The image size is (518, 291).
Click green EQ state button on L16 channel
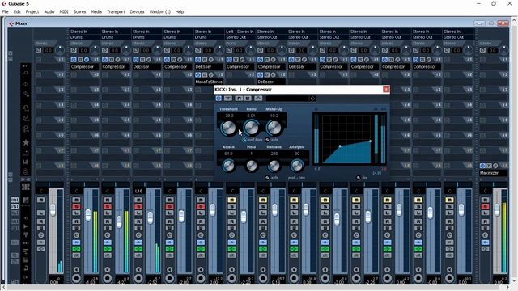138,249
